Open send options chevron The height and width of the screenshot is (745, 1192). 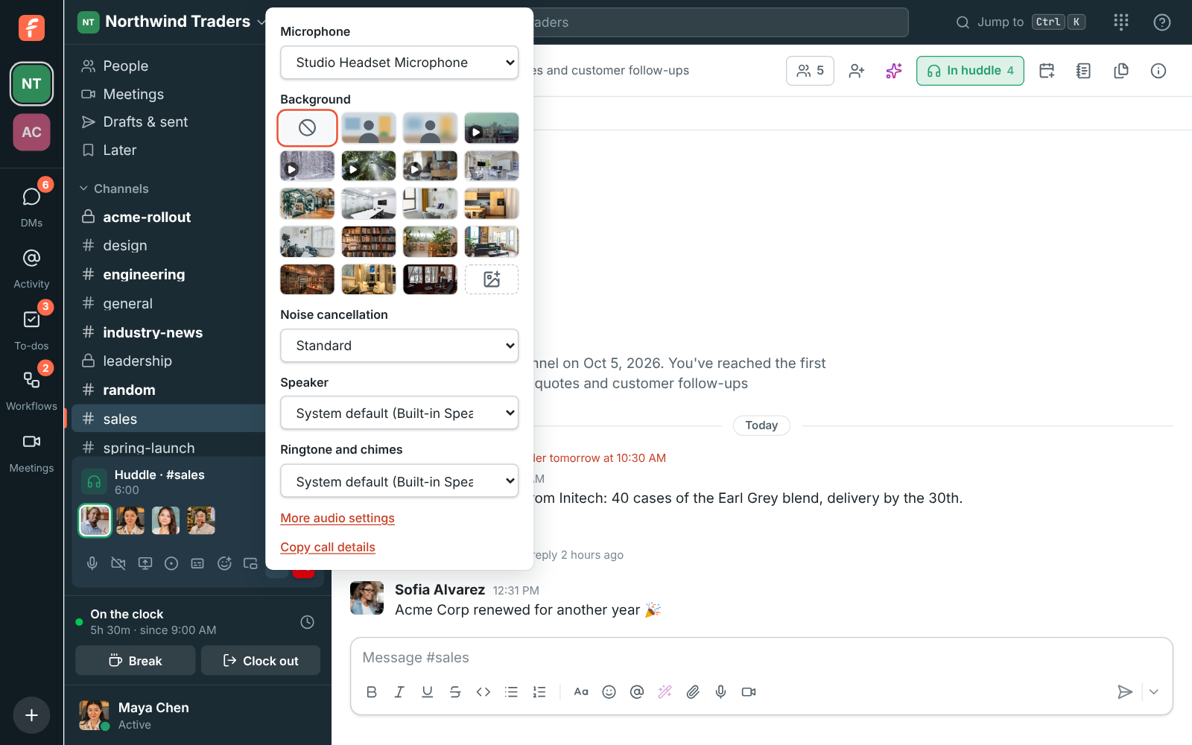point(1154,692)
